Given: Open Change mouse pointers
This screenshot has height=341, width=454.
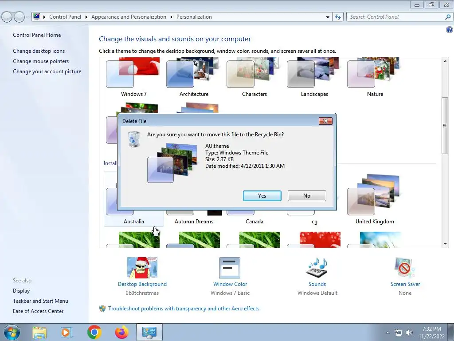Looking at the screenshot, I should [41, 61].
